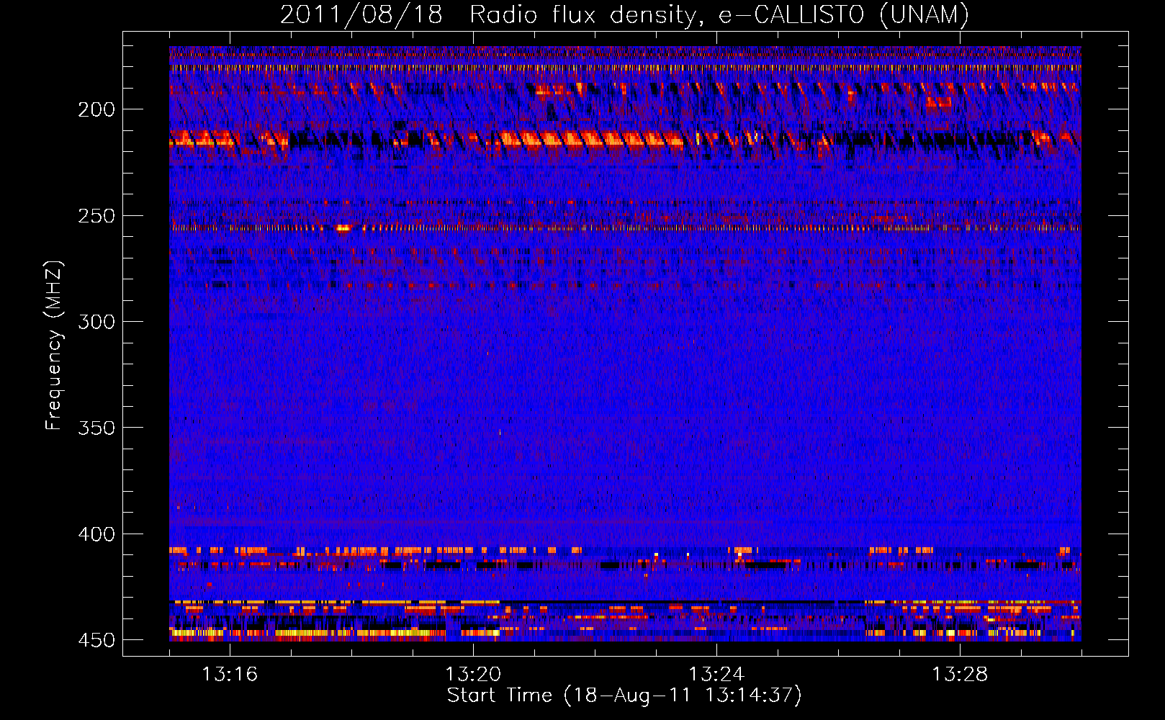Click the intense orange emission band near 213 MHz
Image resolution: width=1165 pixels, height=720 pixels.
(x=590, y=139)
